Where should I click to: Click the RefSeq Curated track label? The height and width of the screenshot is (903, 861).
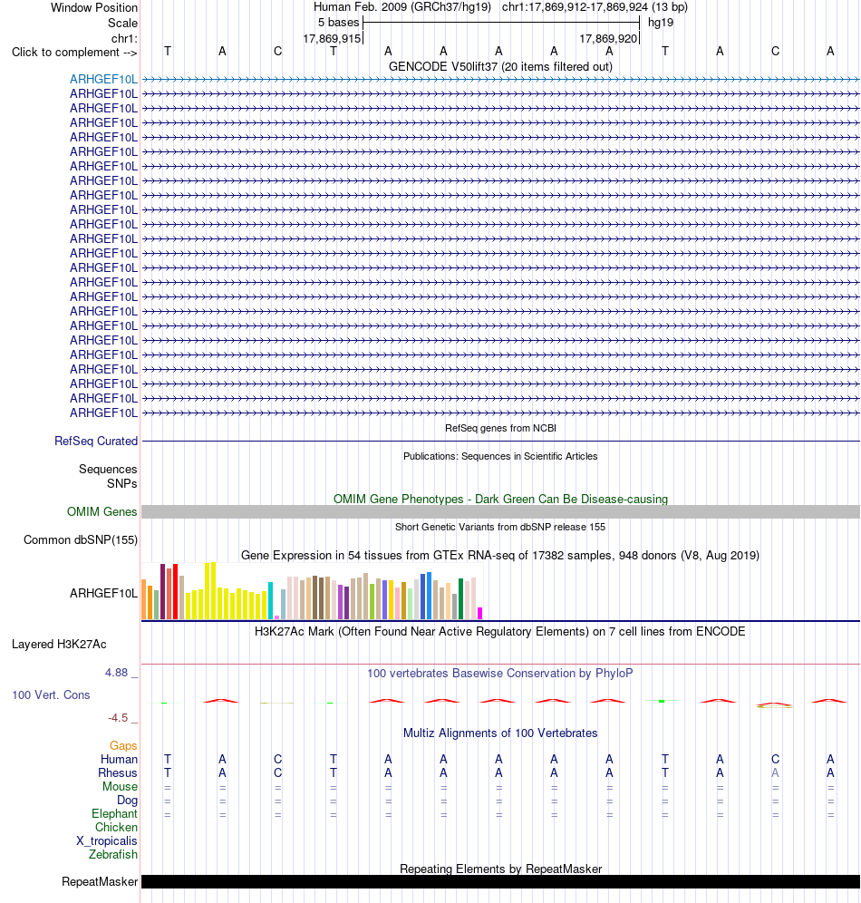click(x=96, y=442)
